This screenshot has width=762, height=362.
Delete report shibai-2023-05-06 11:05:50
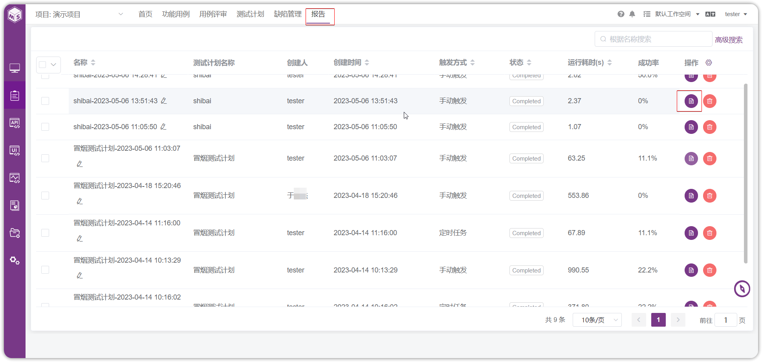click(709, 127)
